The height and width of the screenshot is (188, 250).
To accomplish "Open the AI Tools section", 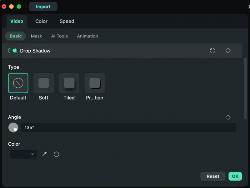I will [59, 36].
